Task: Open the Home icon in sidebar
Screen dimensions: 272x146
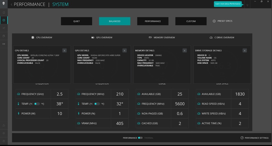Action: pyautogui.click(x=4, y=12)
